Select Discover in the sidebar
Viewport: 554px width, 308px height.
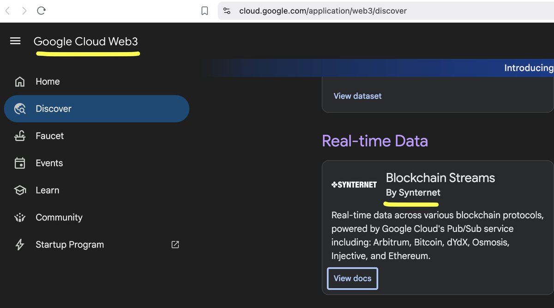54,108
